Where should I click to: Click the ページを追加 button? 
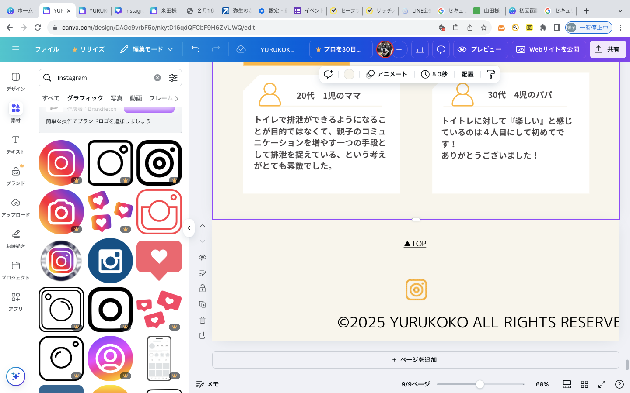[416, 360]
